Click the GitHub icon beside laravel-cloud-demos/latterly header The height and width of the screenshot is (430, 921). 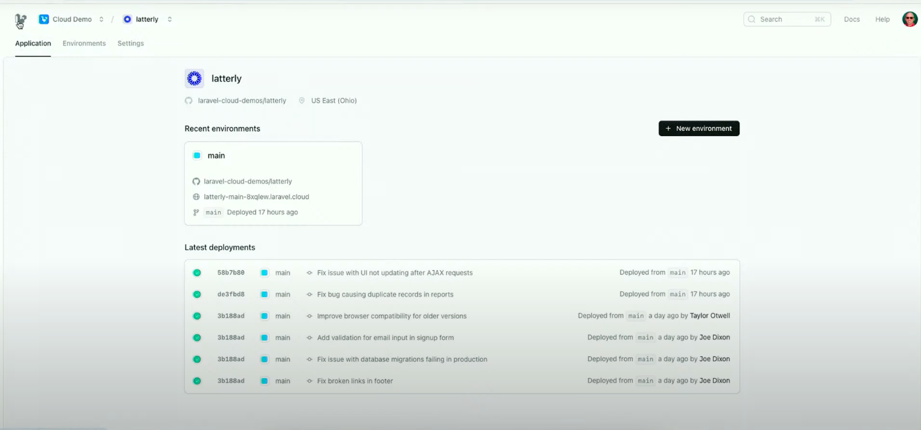click(x=189, y=101)
